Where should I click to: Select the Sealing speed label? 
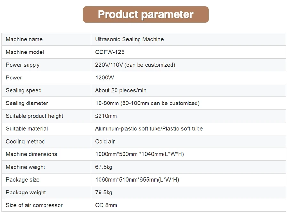(x=24, y=90)
